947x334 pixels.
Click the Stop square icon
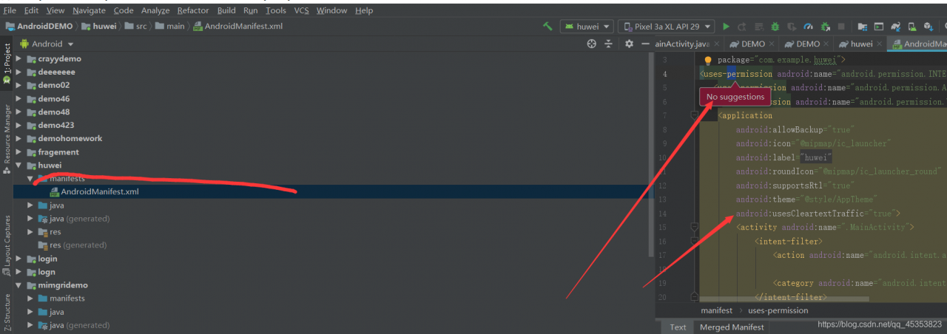coord(842,27)
